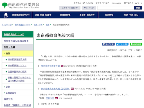Open 採用情報 navigation menu

click(109, 15)
